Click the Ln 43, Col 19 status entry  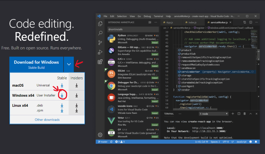point(202,142)
